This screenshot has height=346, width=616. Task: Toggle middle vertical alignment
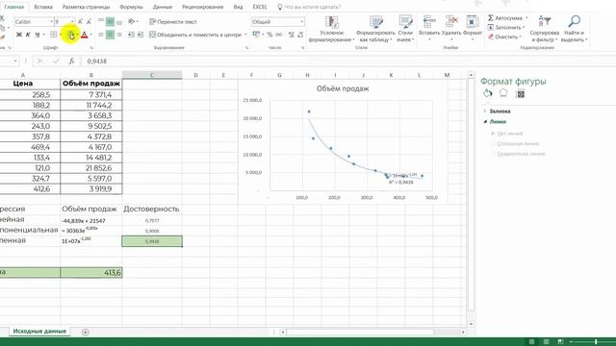point(110,22)
